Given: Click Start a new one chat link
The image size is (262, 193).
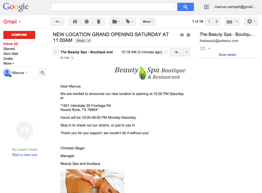Looking at the screenshot, I should point(25,155).
